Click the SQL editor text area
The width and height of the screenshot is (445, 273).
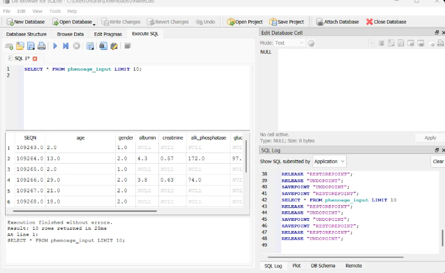136,98
